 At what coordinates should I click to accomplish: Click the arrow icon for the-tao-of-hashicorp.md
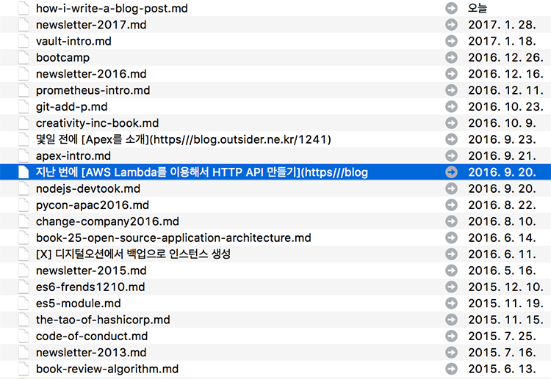click(x=451, y=320)
